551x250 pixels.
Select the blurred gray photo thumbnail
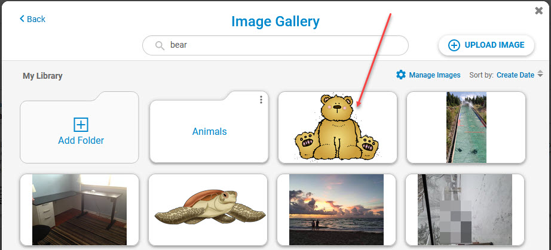[464, 210]
